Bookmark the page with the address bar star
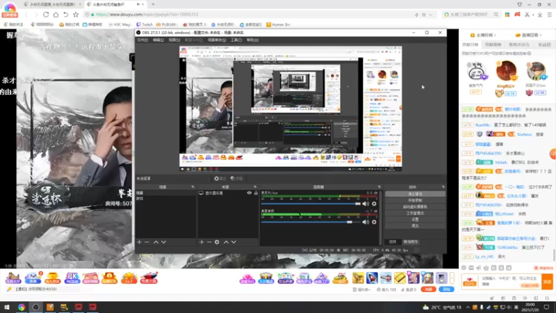 point(424,15)
